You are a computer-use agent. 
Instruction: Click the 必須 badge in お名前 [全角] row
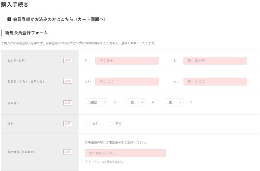pyautogui.click(x=68, y=61)
